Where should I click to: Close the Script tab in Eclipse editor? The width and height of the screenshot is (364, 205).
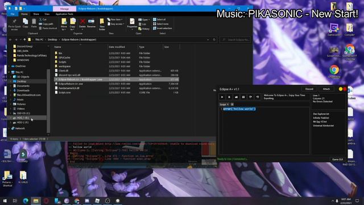[x=227, y=105]
